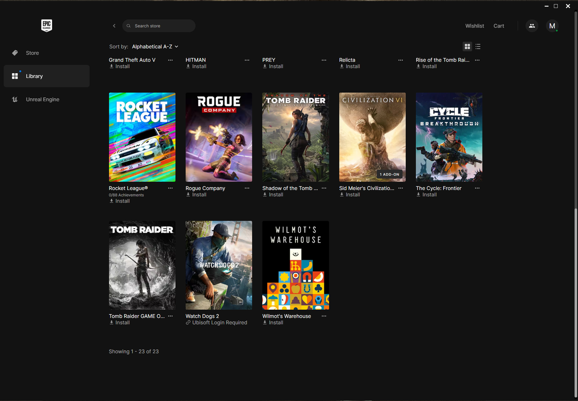Open options menu for PREY
This screenshot has width=578, height=401.
click(324, 60)
